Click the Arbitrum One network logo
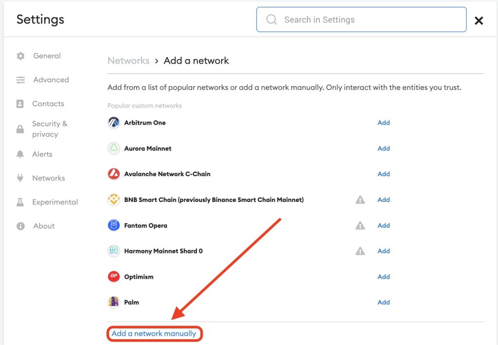 point(113,123)
